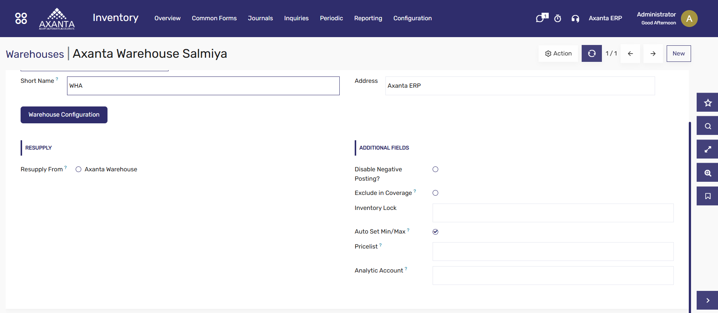Click the page vertical scrollbar
This screenshot has width=718, height=313.
click(690, 217)
